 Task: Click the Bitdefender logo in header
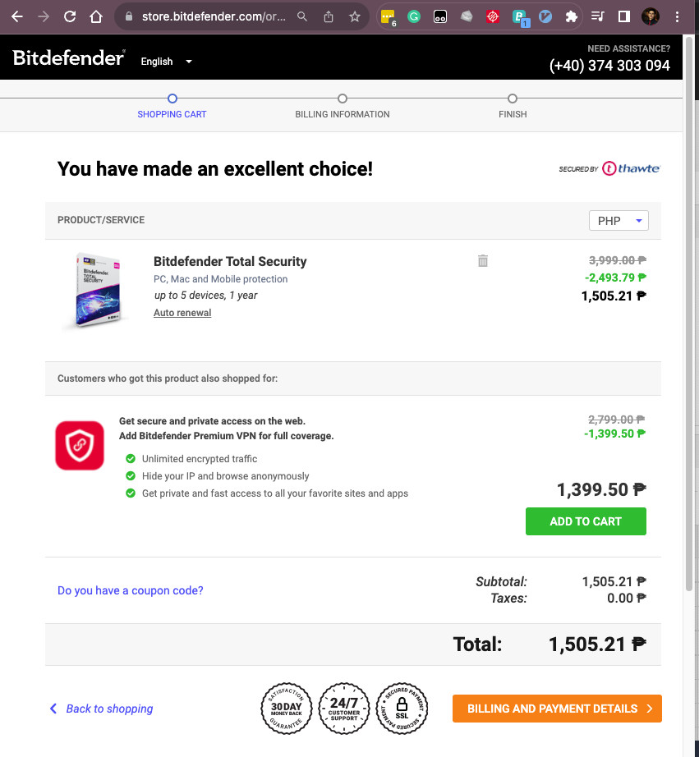click(69, 57)
